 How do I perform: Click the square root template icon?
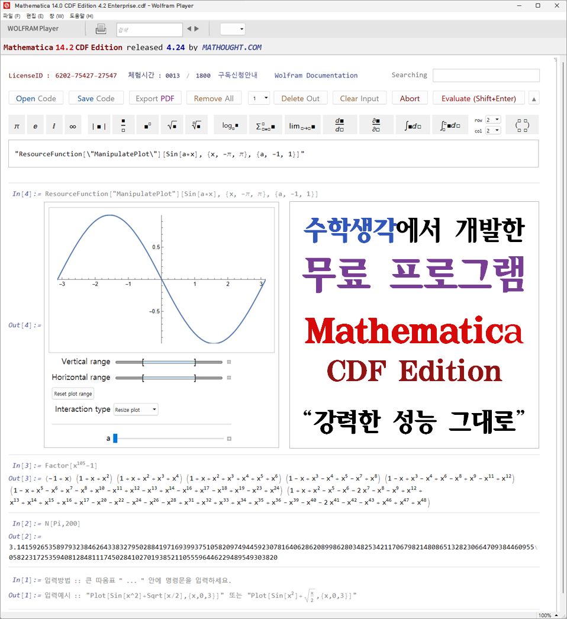point(172,125)
